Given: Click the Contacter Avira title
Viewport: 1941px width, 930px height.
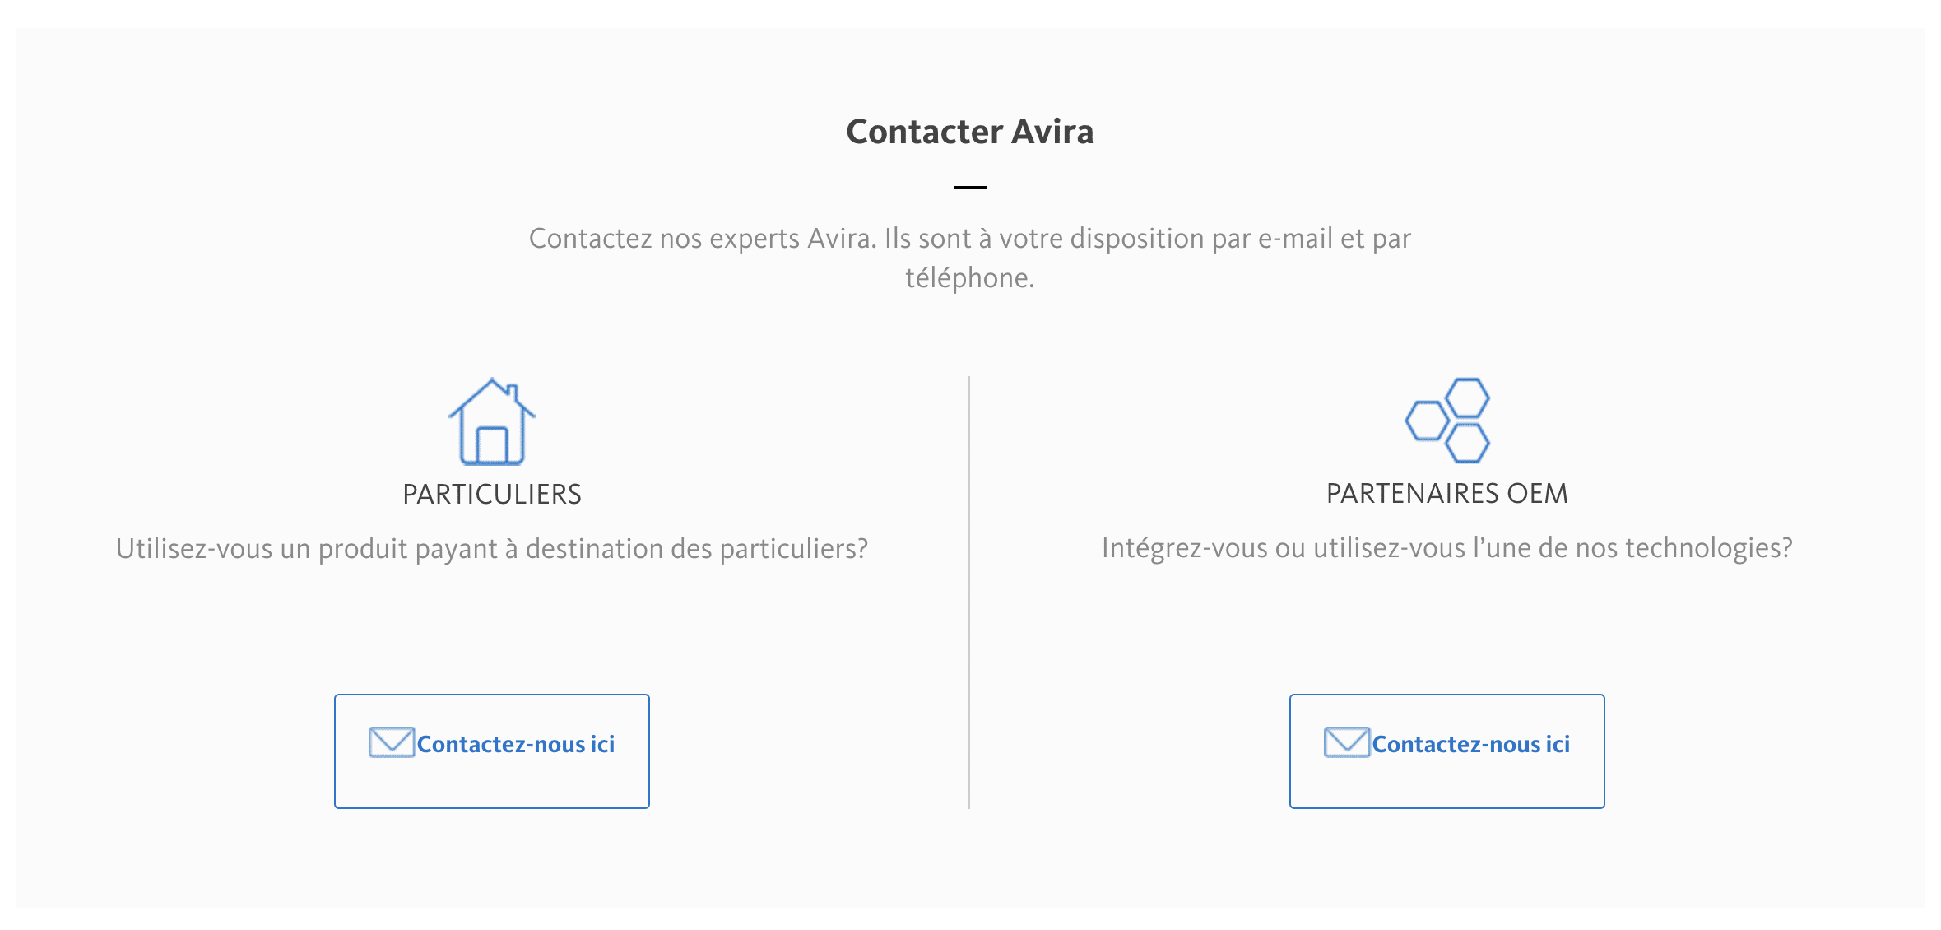Looking at the screenshot, I should pyautogui.click(x=970, y=132).
